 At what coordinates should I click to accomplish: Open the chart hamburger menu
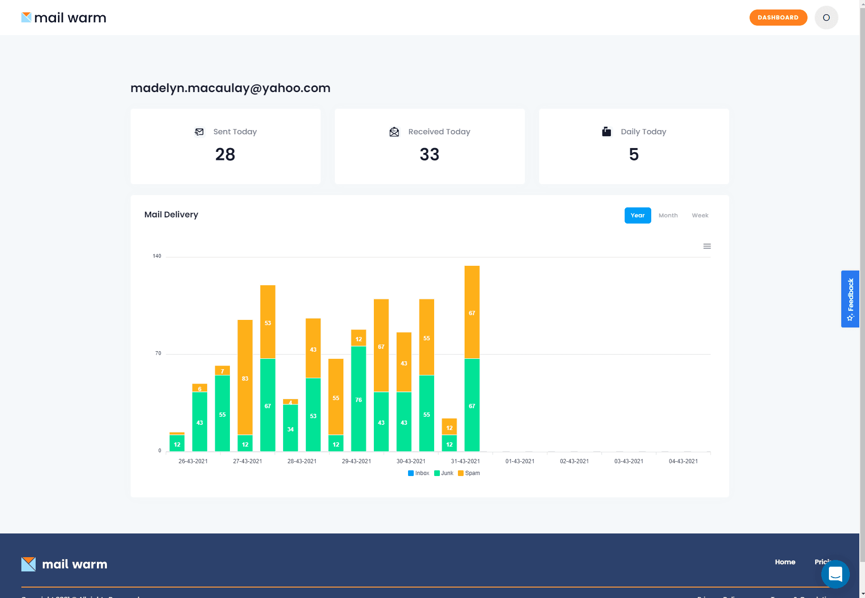click(x=707, y=246)
